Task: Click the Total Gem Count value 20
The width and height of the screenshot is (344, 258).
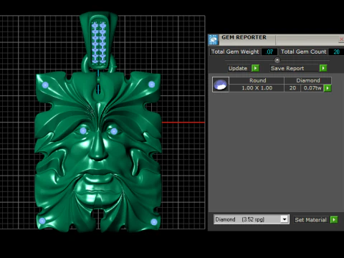Action: click(x=336, y=52)
